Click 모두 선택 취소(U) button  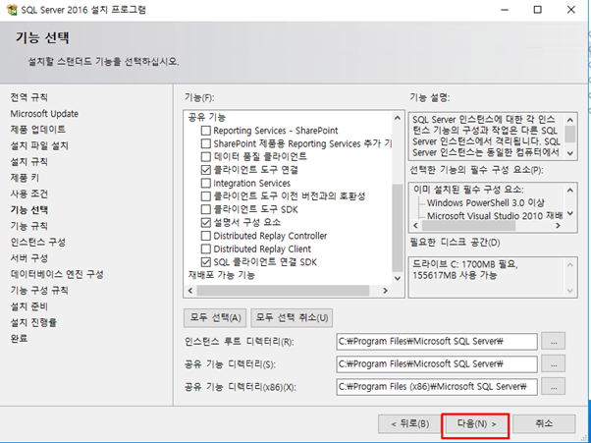pos(292,318)
